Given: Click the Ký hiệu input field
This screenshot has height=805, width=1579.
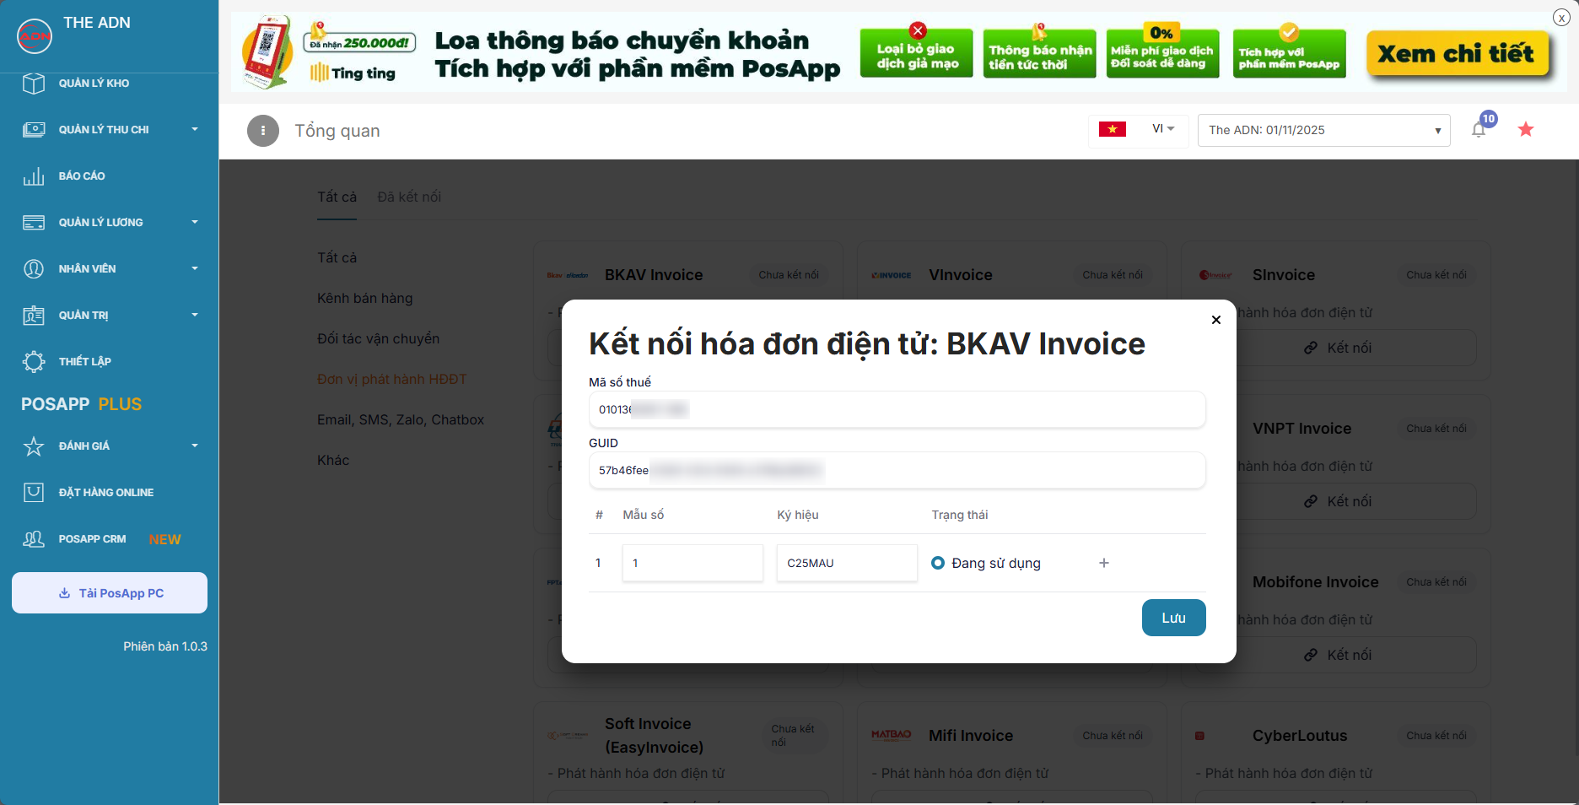Looking at the screenshot, I should pyautogui.click(x=847, y=563).
